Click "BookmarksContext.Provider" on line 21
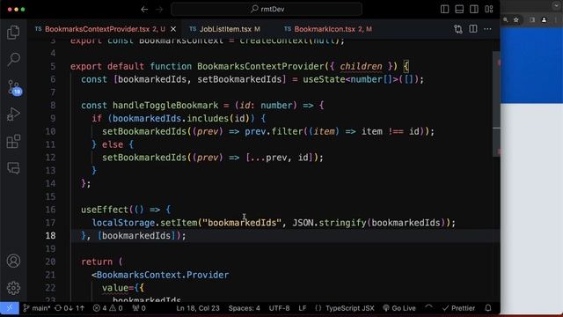The image size is (563, 317). (163, 275)
